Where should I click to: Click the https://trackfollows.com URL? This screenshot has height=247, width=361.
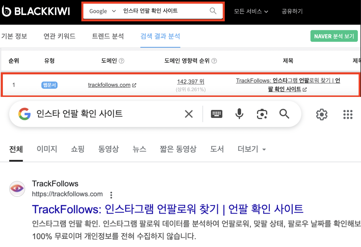[67, 194]
